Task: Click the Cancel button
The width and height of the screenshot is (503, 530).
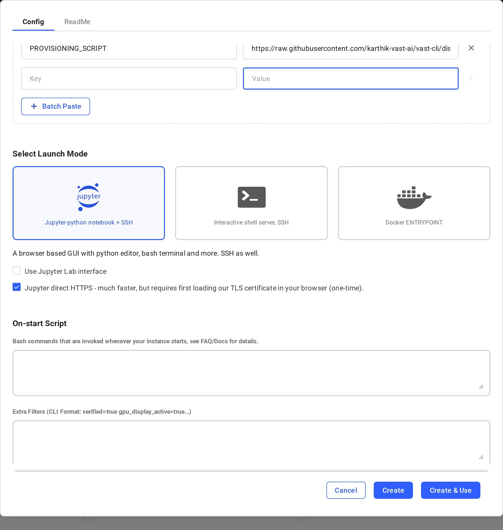Action: 346,490
